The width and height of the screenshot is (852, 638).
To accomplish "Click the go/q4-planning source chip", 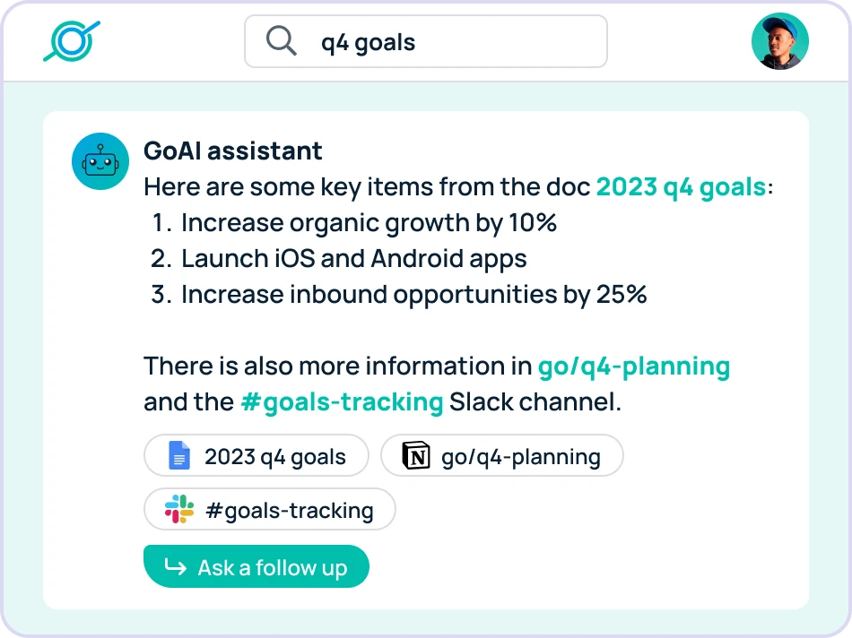I will 502,456.
